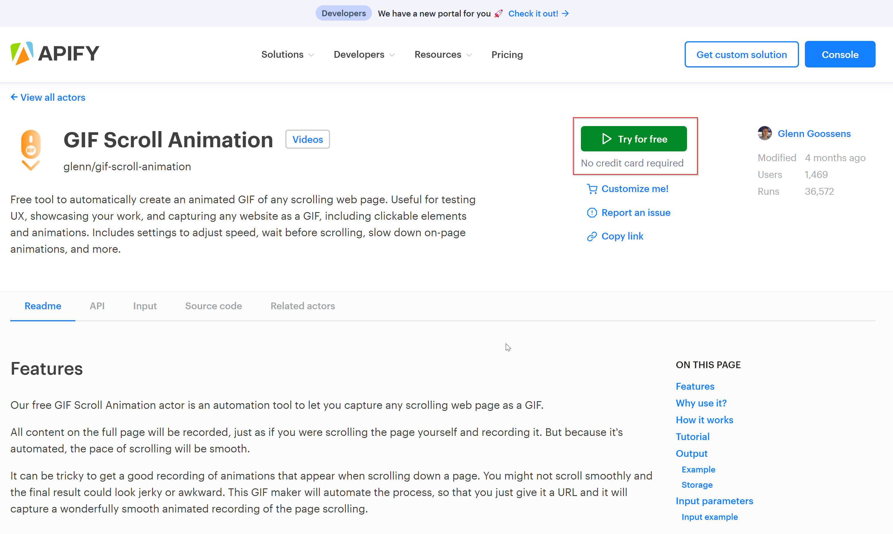Switch to the Readme tab
The height and width of the screenshot is (534, 893).
coord(43,306)
